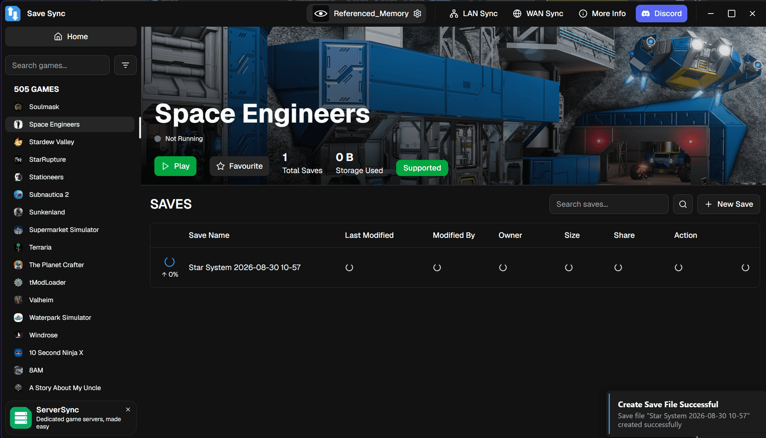Screen dimensions: 766x438
Task: Click the Create Save File Successful notification
Action: (x=686, y=414)
